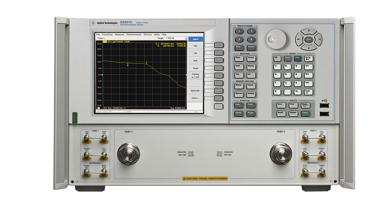Open the Stimulus menu
This screenshot has height=212, width=388.
click(x=147, y=34)
